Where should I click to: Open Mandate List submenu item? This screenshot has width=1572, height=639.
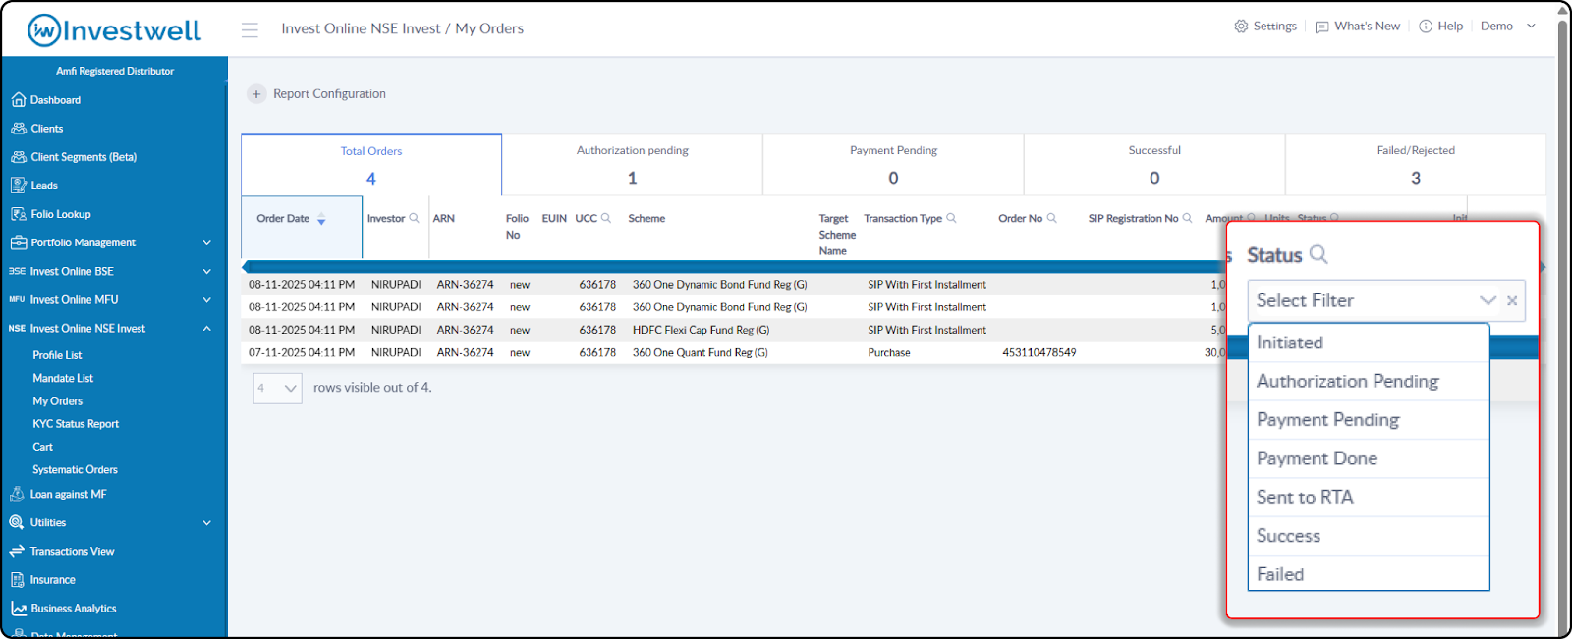coord(63,378)
